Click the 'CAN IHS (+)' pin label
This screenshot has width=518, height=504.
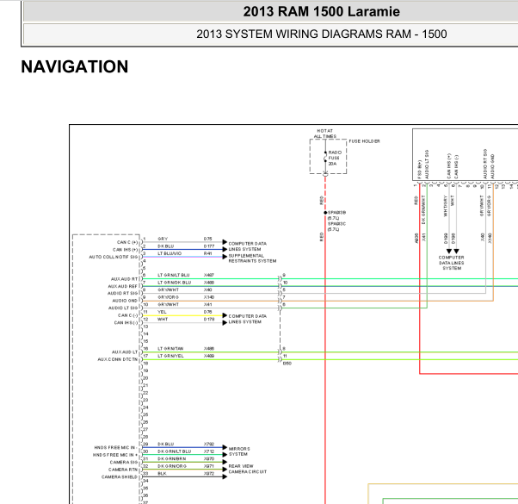[x=126, y=250]
